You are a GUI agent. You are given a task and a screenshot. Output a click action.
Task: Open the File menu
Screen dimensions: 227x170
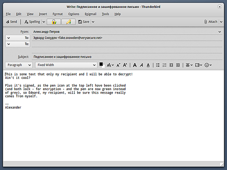(8, 14)
